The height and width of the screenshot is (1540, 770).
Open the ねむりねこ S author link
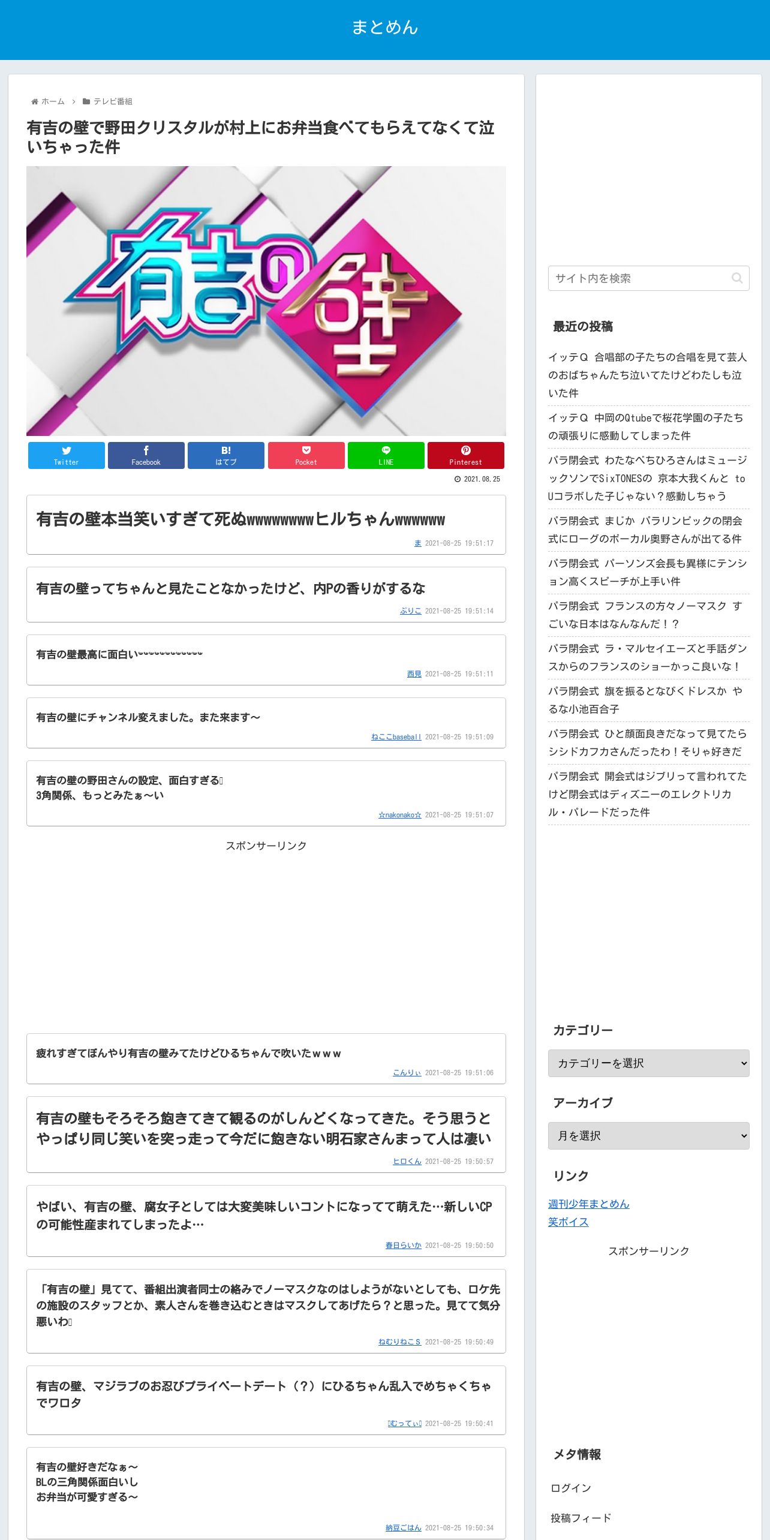click(400, 1342)
